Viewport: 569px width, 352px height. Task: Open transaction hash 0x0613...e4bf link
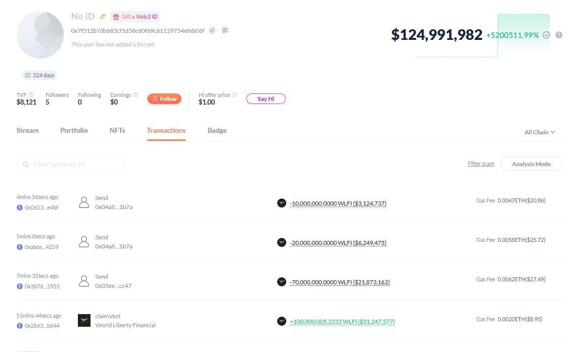pos(41,208)
